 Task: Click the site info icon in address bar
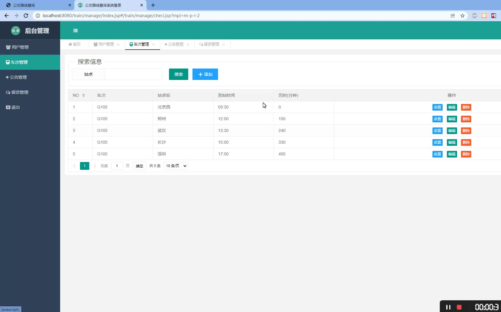click(38, 16)
